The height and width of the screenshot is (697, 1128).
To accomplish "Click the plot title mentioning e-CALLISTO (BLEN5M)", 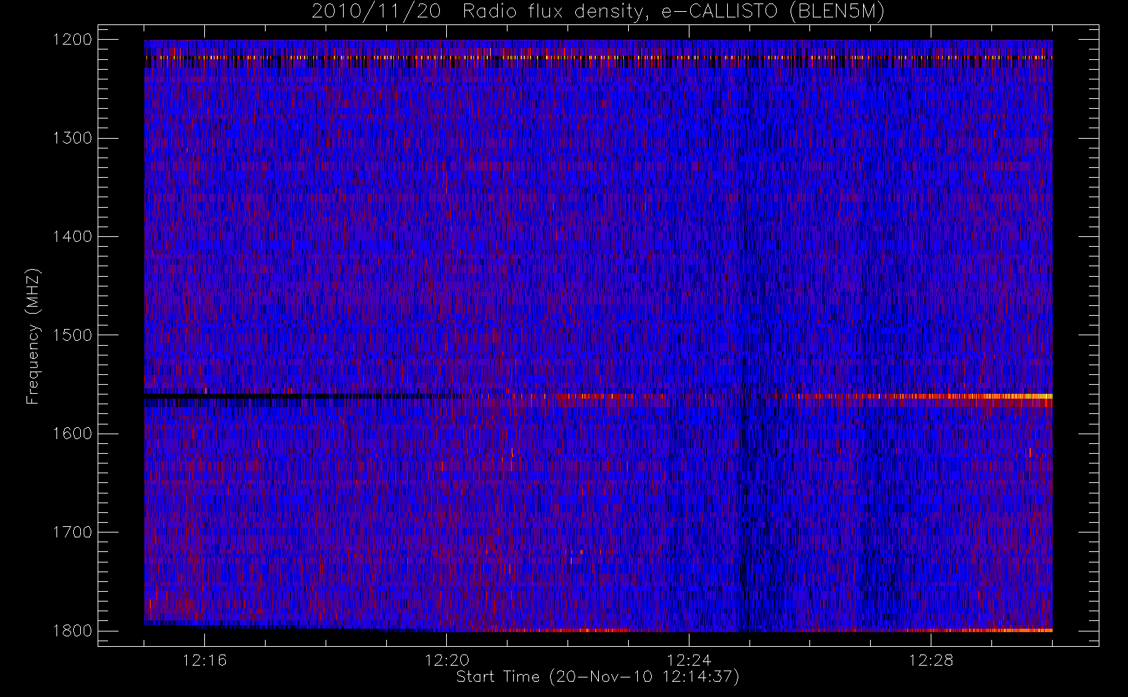I will coord(598,12).
